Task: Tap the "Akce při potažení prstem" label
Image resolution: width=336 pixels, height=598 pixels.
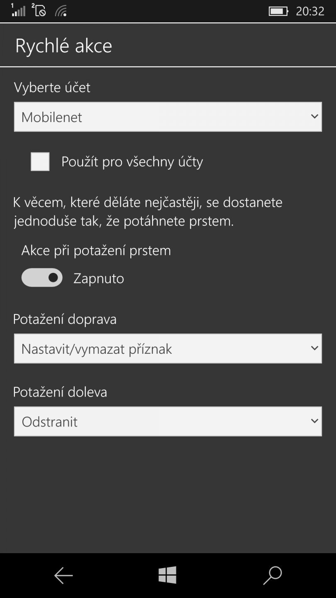Action: (x=96, y=250)
